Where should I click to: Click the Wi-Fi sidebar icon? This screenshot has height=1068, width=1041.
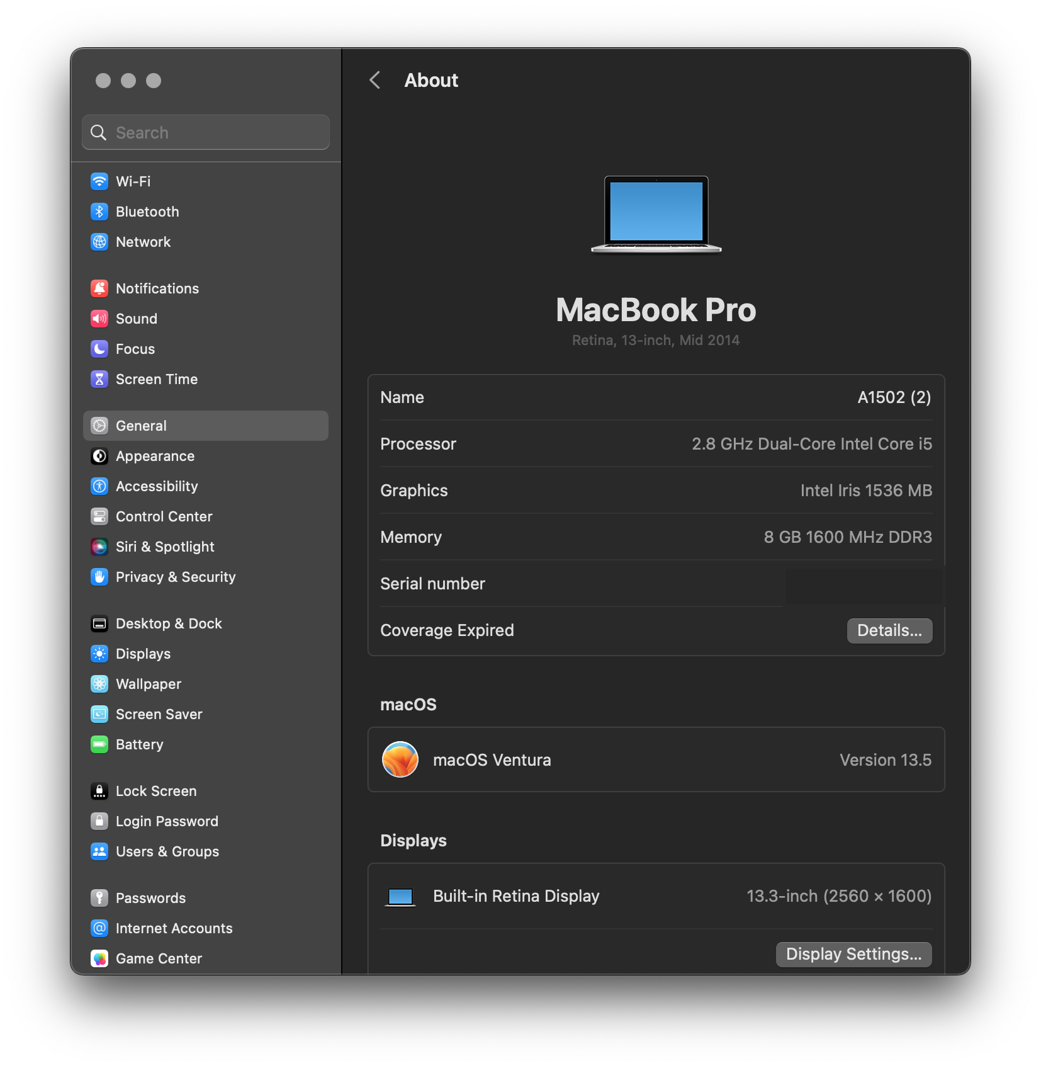[x=99, y=181]
